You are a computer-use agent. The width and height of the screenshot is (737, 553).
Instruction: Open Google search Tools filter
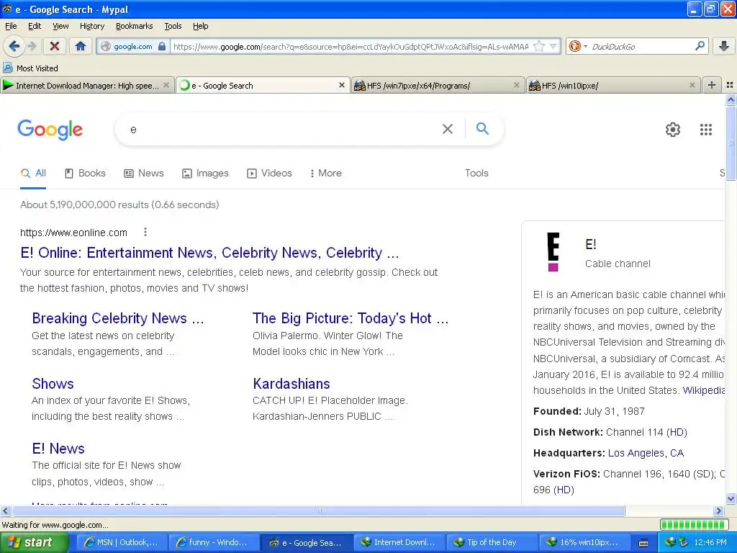click(476, 173)
